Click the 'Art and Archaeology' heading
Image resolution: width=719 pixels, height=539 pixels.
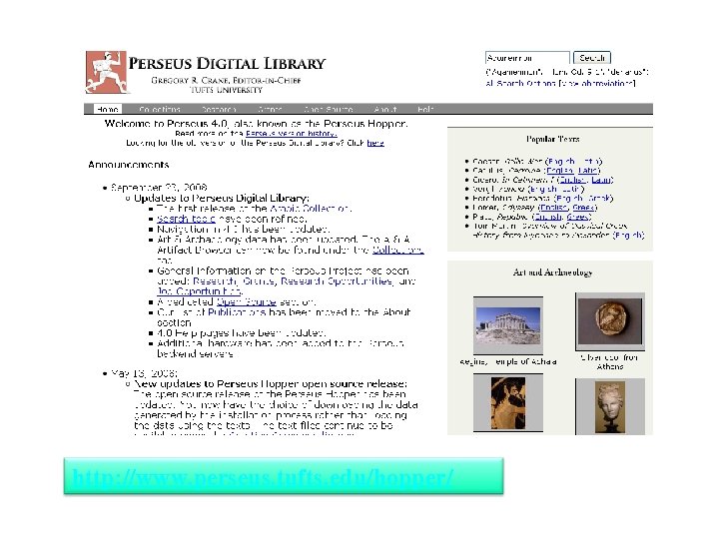coord(552,272)
